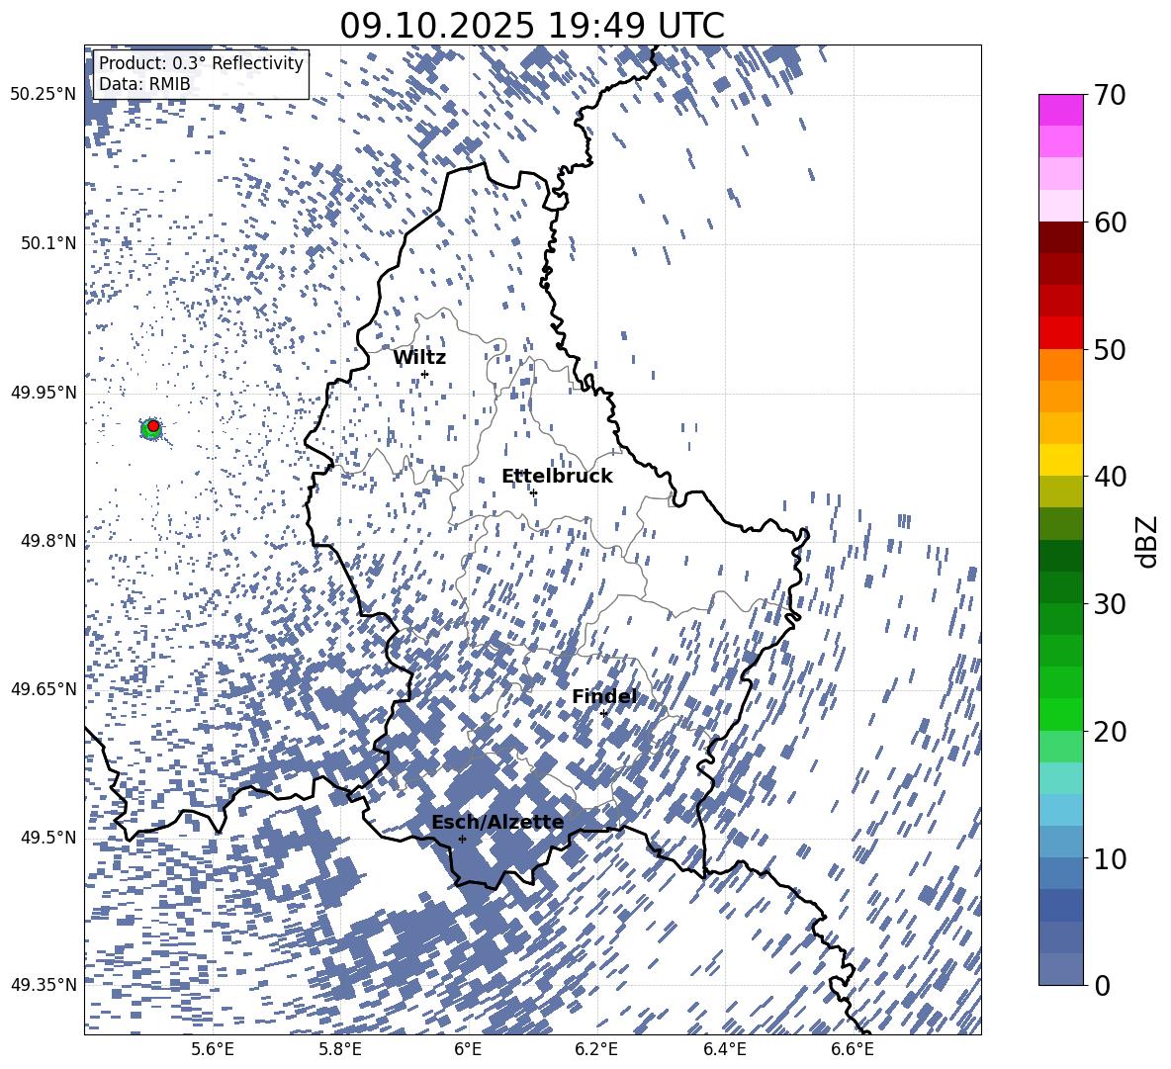Click the timestamp title 09.10.2025 19:49 UTC

coord(532,26)
